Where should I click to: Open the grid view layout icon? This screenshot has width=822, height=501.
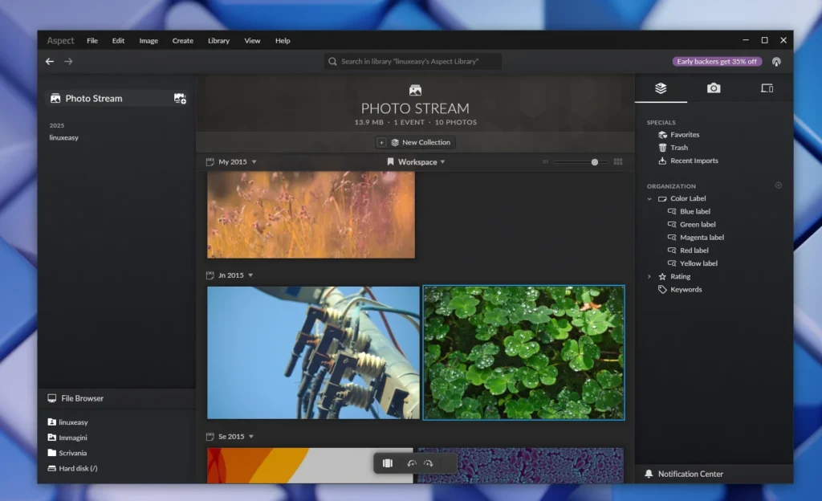click(x=617, y=161)
